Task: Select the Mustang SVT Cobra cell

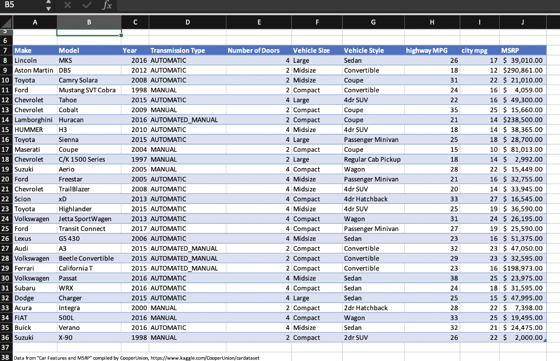Action: click(89, 90)
